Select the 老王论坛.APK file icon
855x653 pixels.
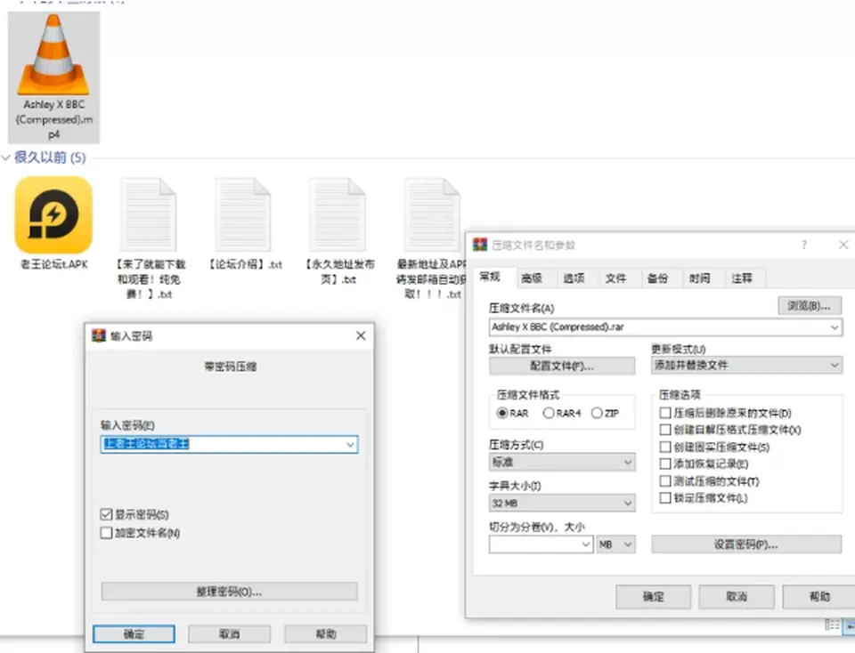[53, 214]
